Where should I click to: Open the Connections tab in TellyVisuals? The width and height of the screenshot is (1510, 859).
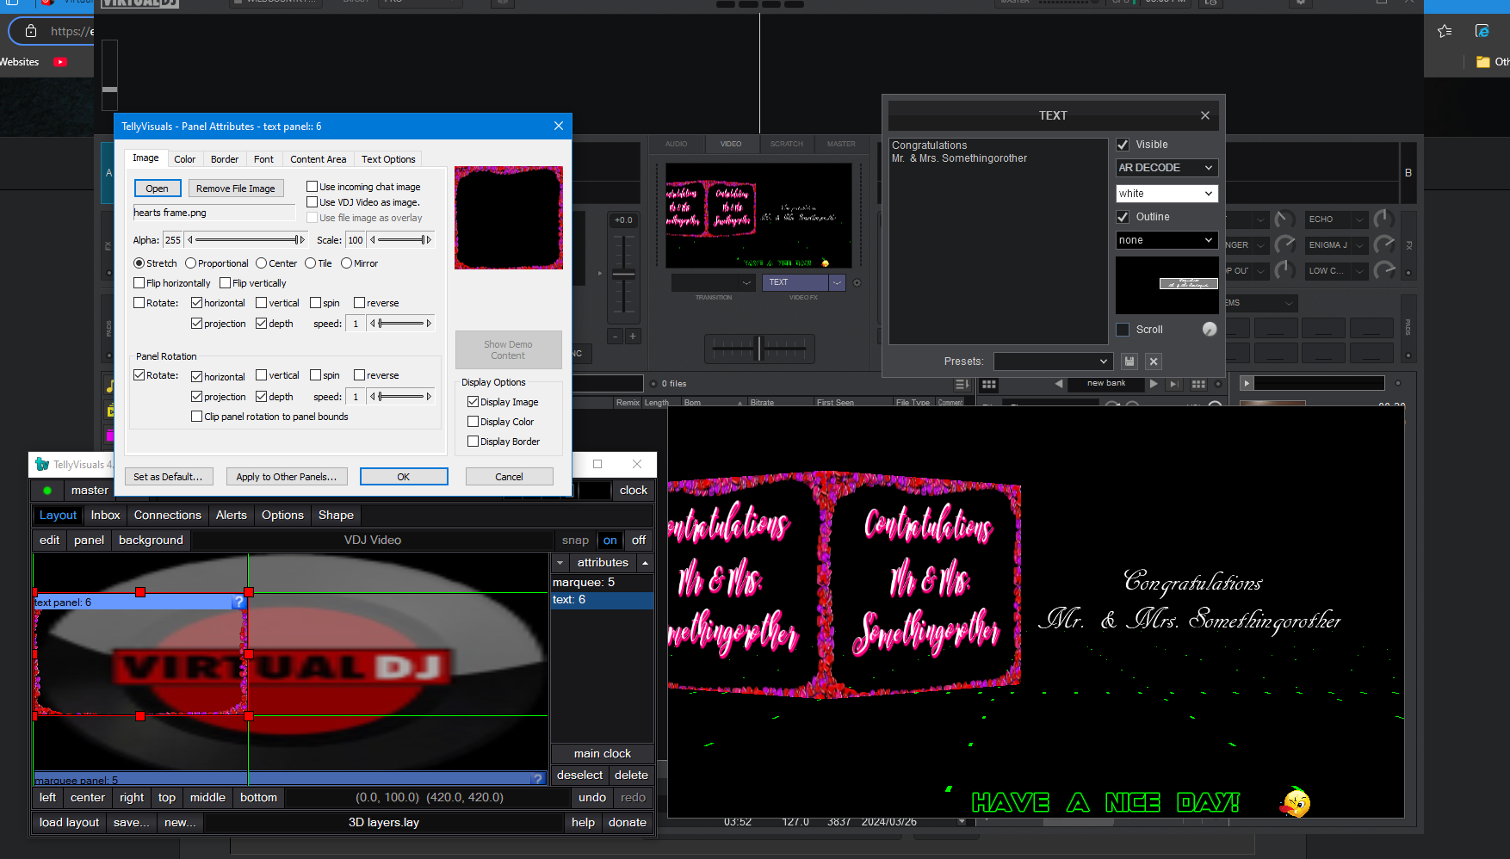tap(167, 516)
